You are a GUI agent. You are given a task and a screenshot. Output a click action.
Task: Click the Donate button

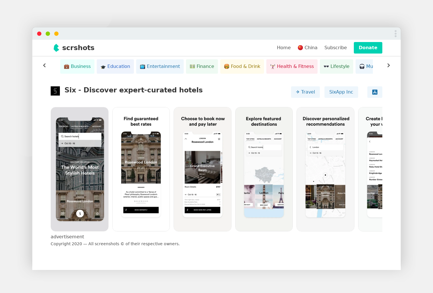coord(368,48)
